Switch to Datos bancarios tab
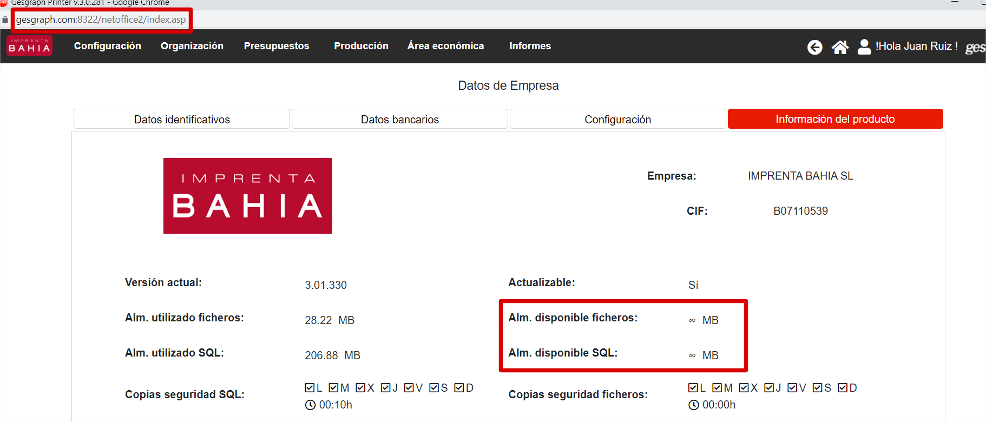 pyautogui.click(x=400, y=119)
